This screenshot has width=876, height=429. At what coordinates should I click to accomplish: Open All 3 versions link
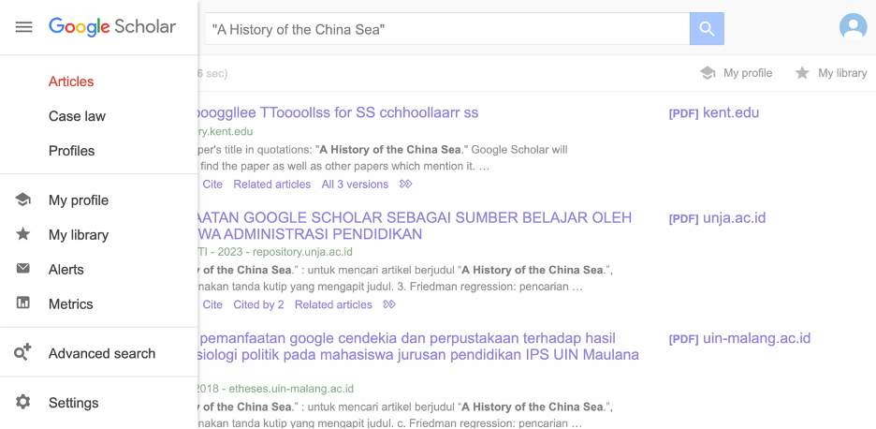coord(355,184)
